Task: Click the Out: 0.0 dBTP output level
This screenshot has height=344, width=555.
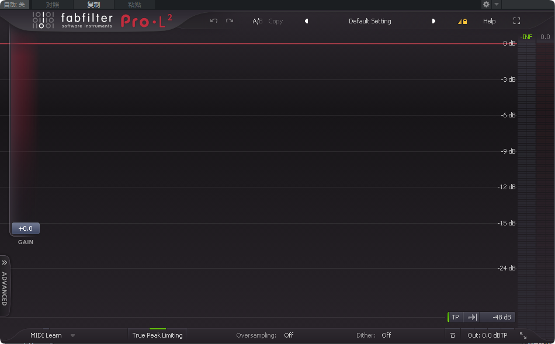Action: click(x=487, y=335)
